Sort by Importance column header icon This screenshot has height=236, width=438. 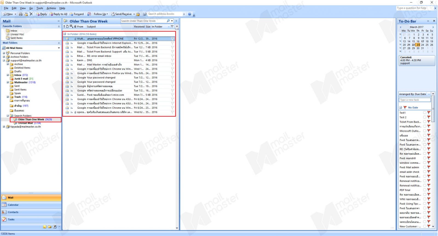[x=64, y=26]
